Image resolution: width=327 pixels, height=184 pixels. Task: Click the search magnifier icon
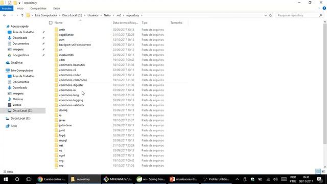click(x=320, y=15)
